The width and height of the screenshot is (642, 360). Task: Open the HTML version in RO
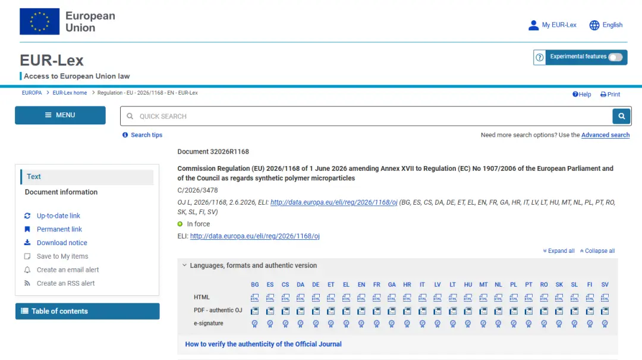(x=544, y=298)
